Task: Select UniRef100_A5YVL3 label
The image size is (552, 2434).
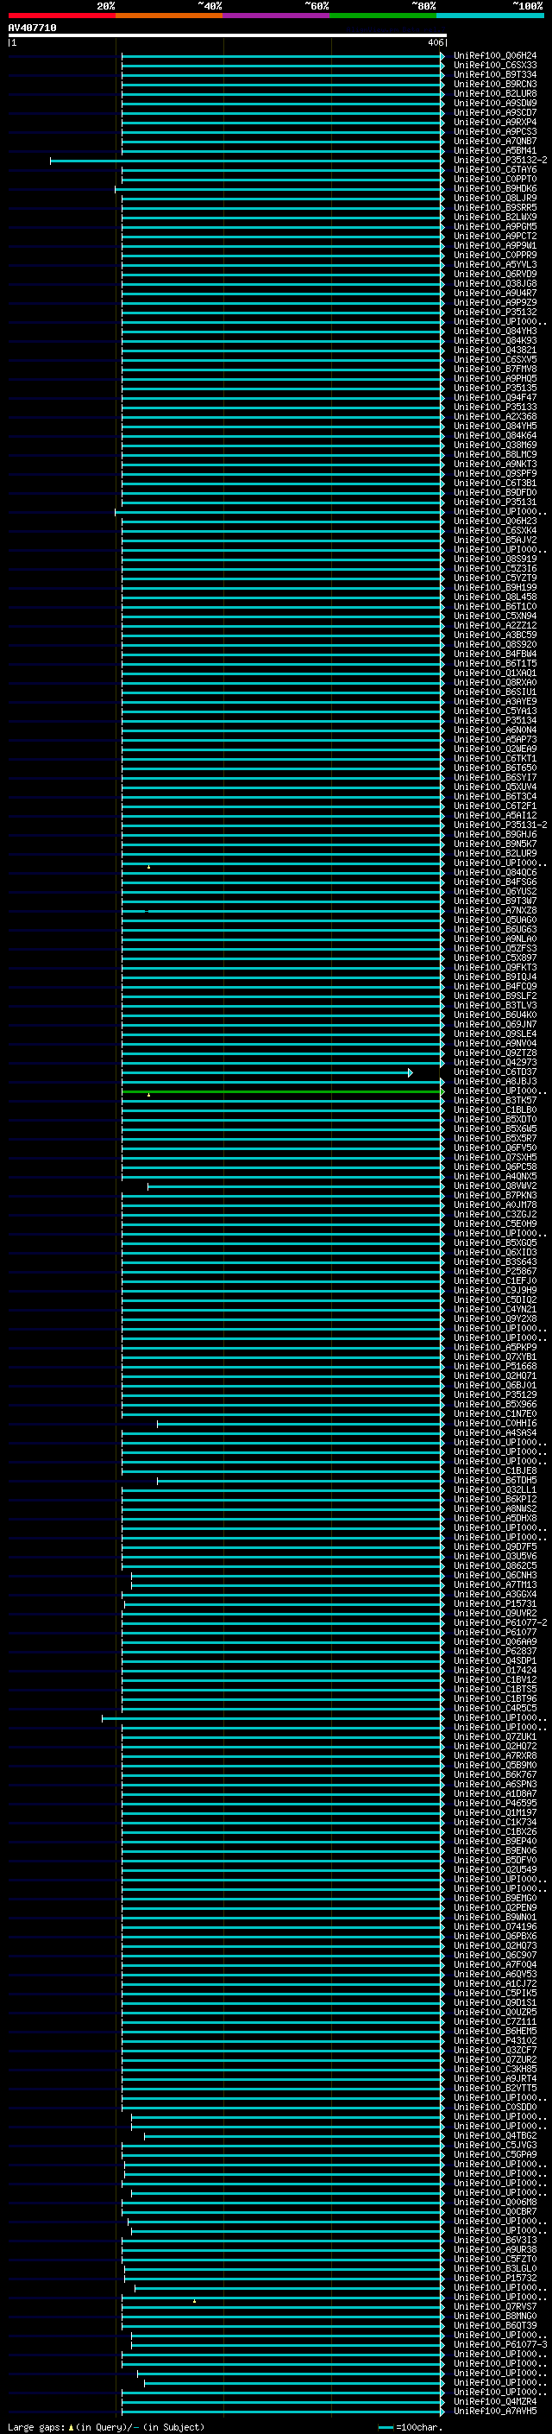Action: click(494, 264)
